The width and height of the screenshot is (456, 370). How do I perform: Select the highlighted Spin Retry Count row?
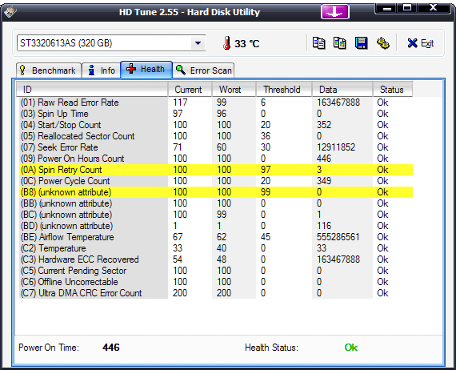coord(216,170)
